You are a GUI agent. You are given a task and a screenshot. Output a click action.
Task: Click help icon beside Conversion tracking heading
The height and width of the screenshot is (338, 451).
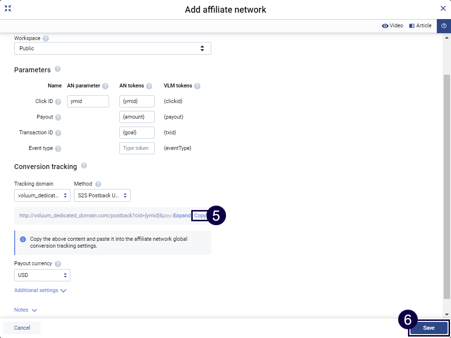84,166
